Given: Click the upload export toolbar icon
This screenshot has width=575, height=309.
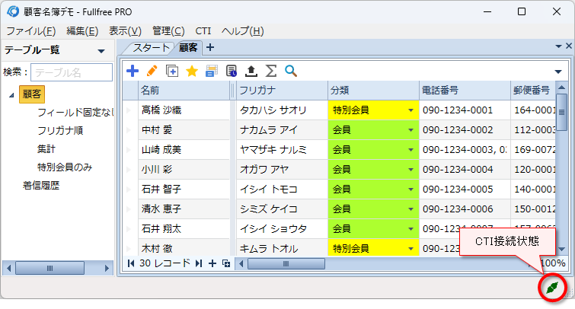Looking at the screenshot, I should click(x=251, y=71).
